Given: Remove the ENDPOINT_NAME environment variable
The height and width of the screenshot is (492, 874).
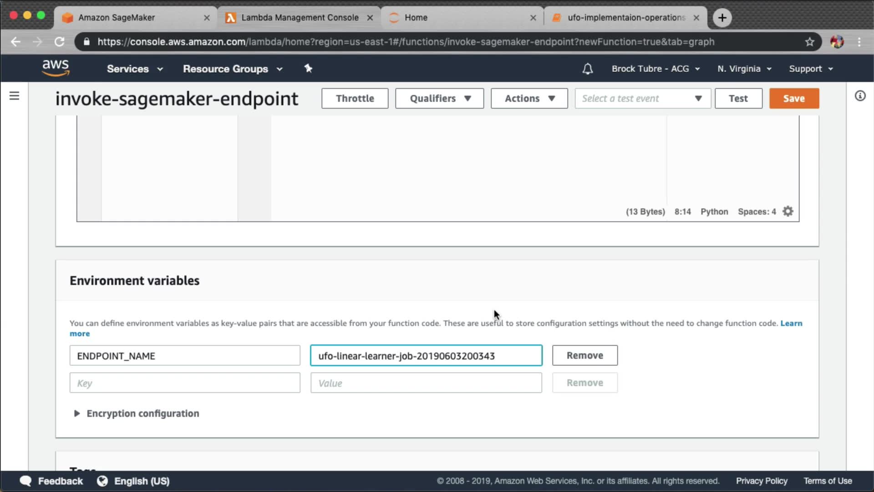Looking at the screenshot, I should (x=584, y=355).
